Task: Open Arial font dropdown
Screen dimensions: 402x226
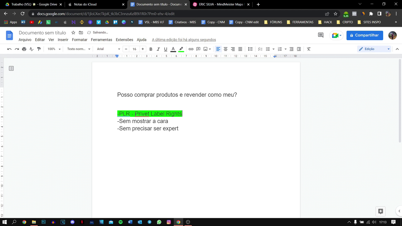Action: (109, 49)
